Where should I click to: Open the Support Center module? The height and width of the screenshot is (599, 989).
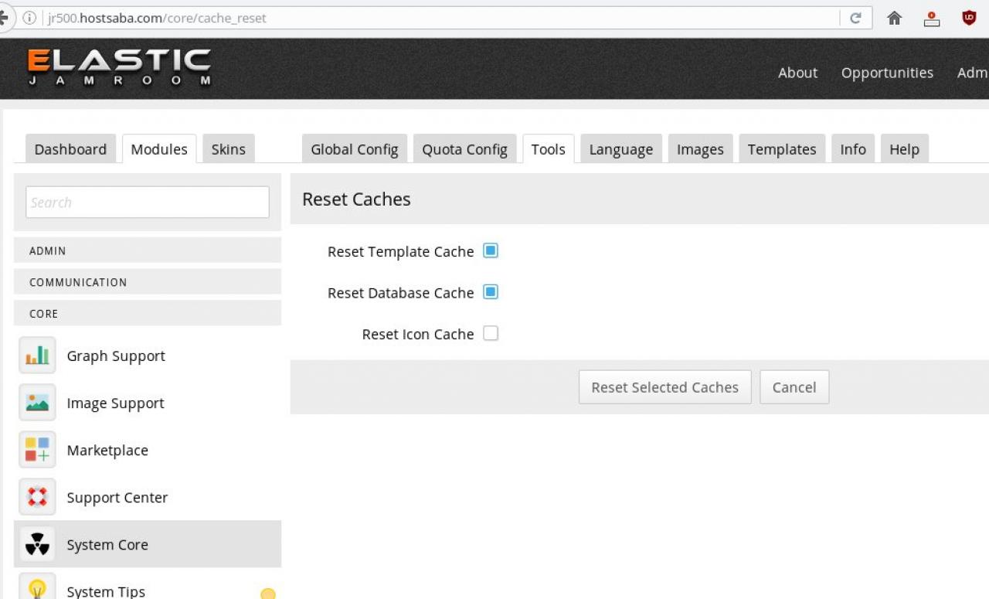148,497
